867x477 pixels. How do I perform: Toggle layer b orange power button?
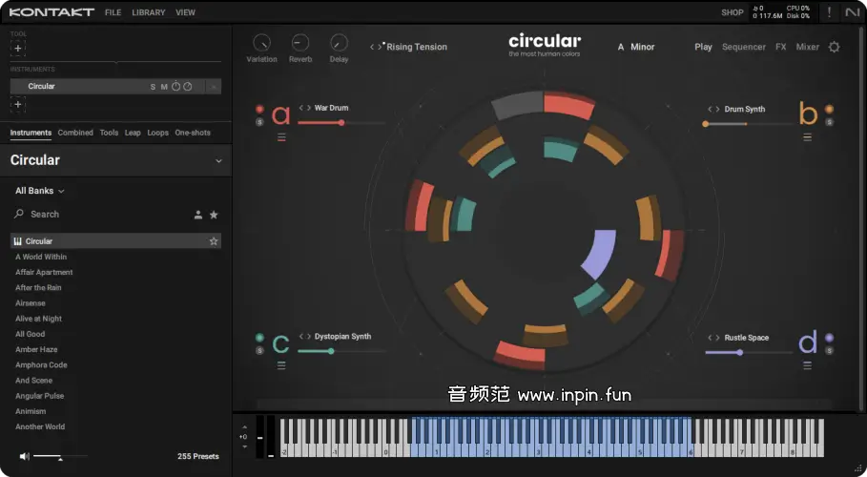829,109
